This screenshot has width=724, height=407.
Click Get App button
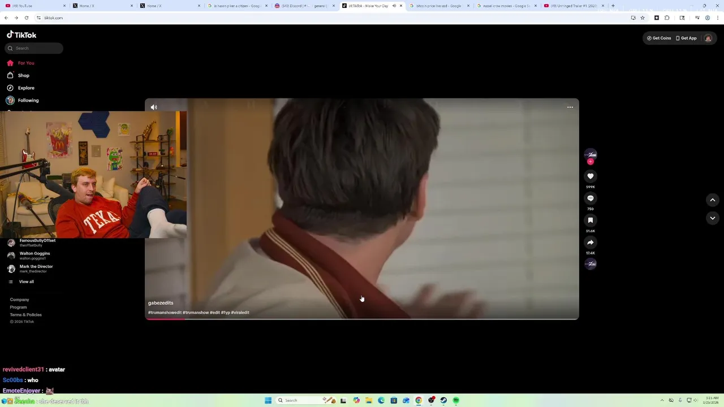(x=686, y=38)
